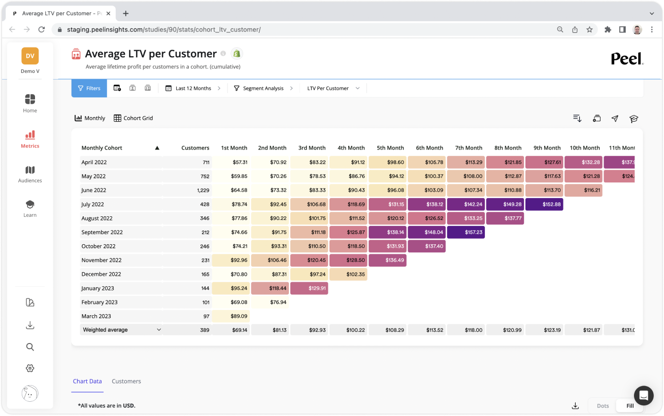The width and height of the screenshot is (664, 416).
Task: Click the send/share paper plane icon
Action: pos(615,118)
